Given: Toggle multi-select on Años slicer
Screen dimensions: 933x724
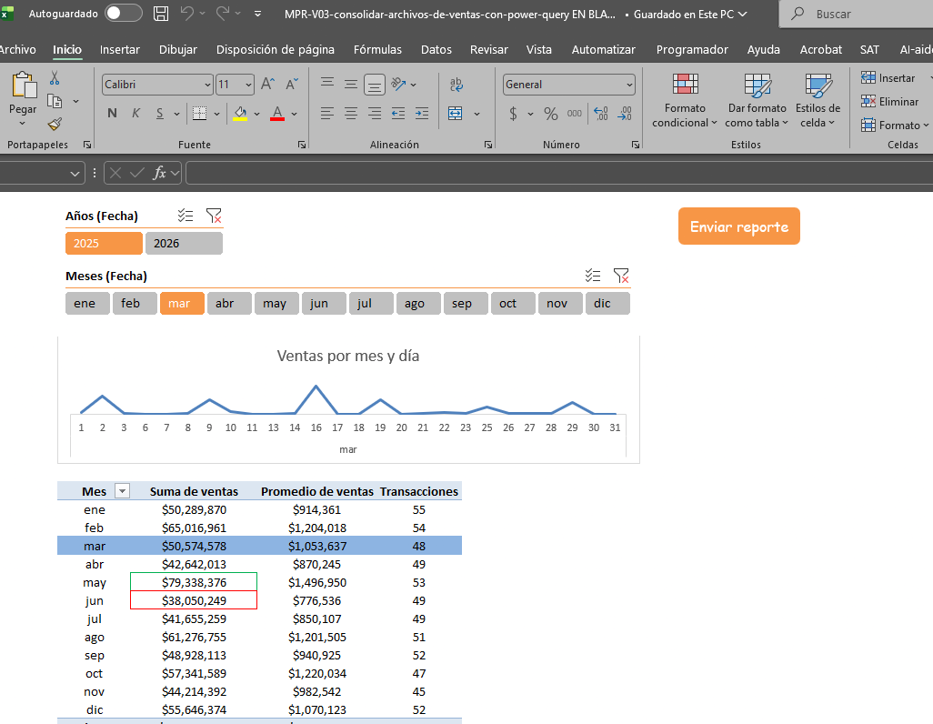Looking at the screenshot, I should point(186,216).
